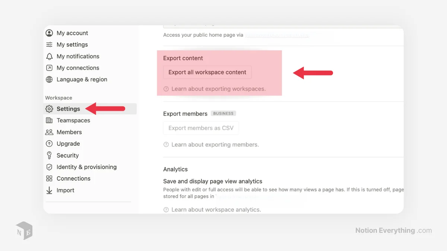Open My notifications via the bell icon
447x251 pixels.
[x=49, y=56]
